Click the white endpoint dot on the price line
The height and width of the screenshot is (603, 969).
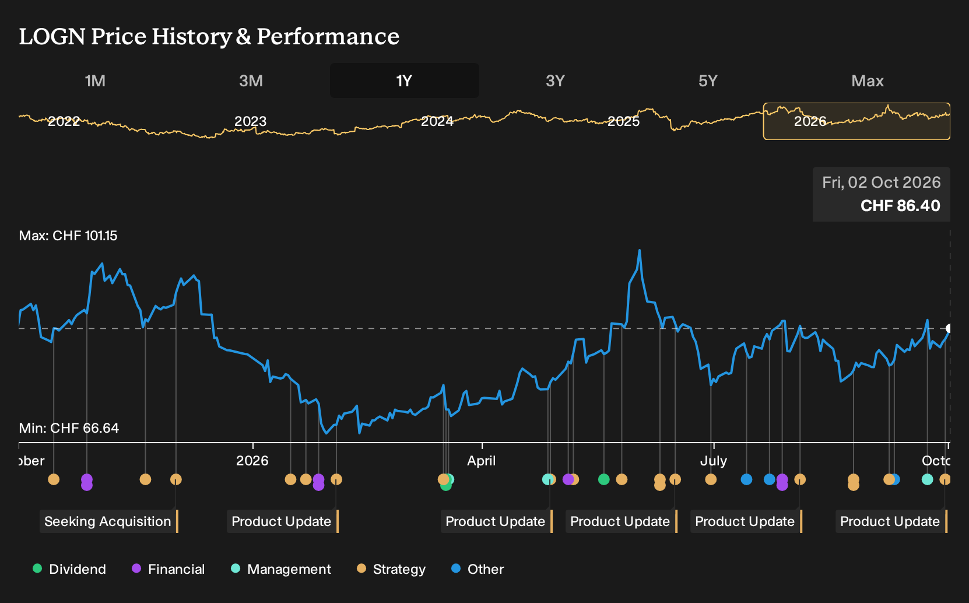coord(949,328)
